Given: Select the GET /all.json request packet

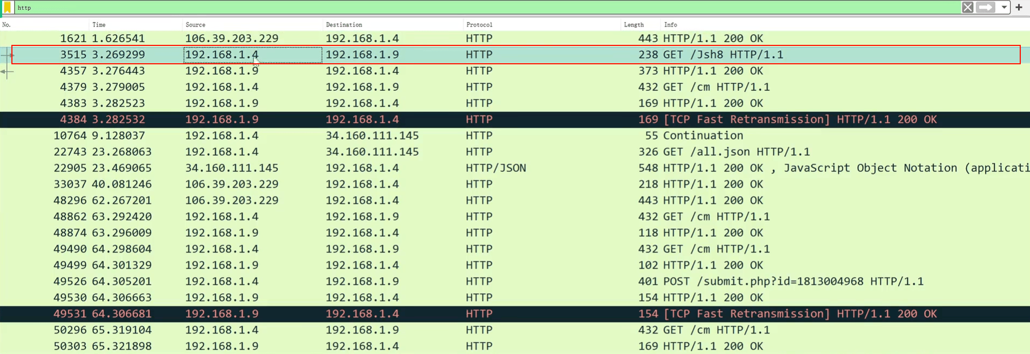Looking at the screenshot, I should pos(515,152).
